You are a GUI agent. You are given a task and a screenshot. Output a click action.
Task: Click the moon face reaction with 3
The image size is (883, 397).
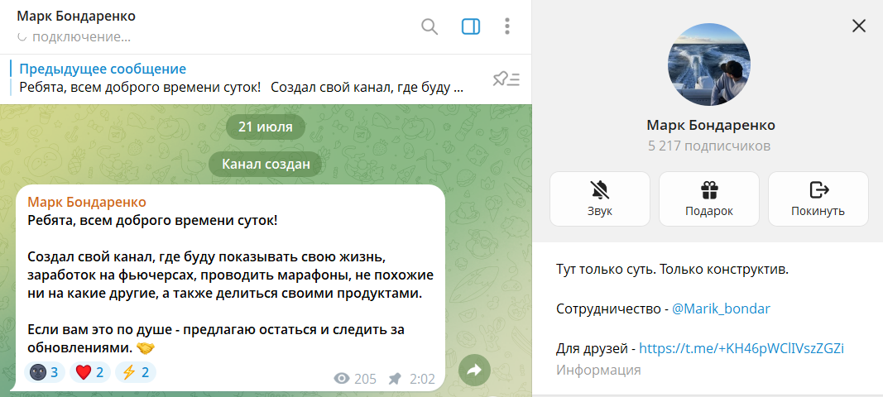coord(45,372)
